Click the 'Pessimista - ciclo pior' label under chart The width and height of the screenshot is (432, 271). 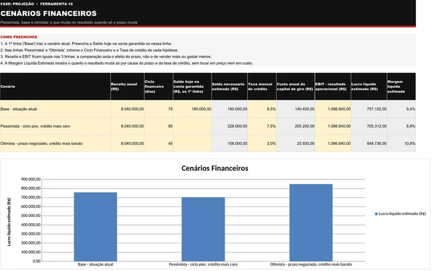(203, 264)
